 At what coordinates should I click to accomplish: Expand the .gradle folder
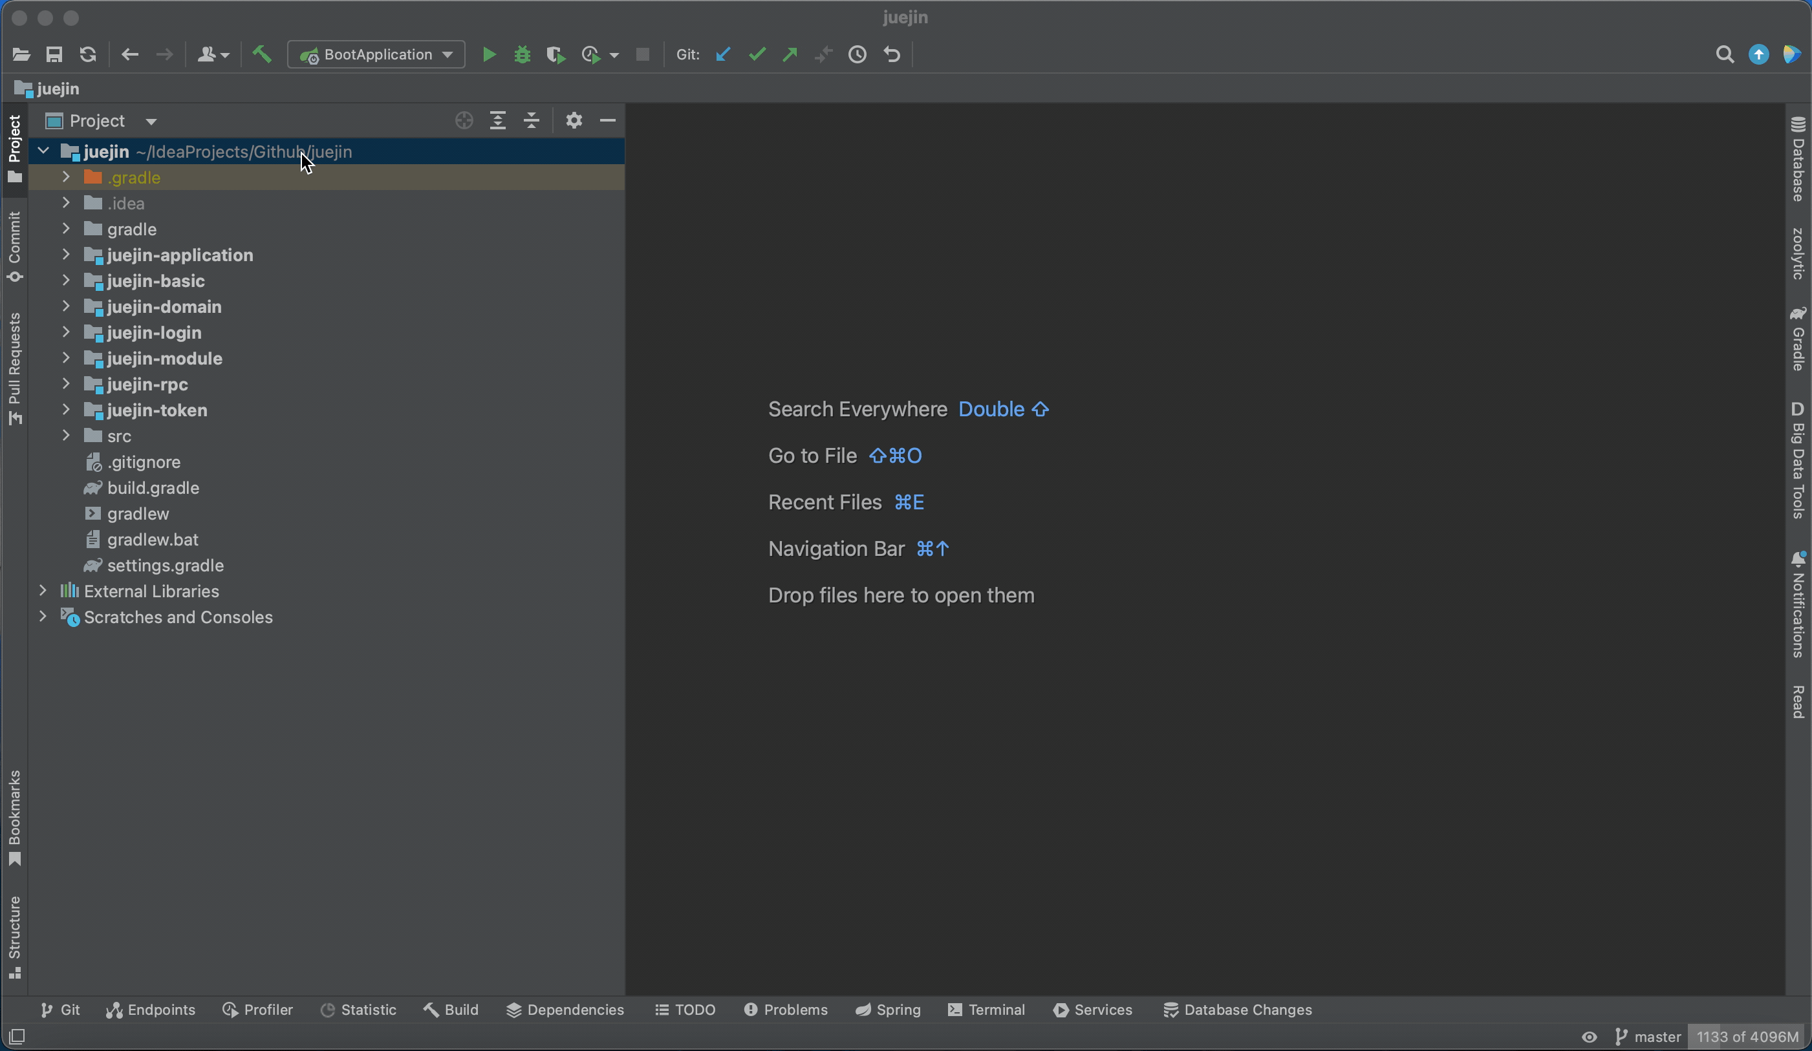click(x=66, y=177)
